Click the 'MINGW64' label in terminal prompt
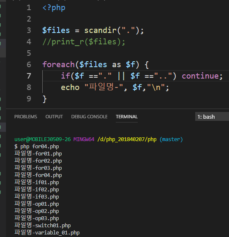 84,139
